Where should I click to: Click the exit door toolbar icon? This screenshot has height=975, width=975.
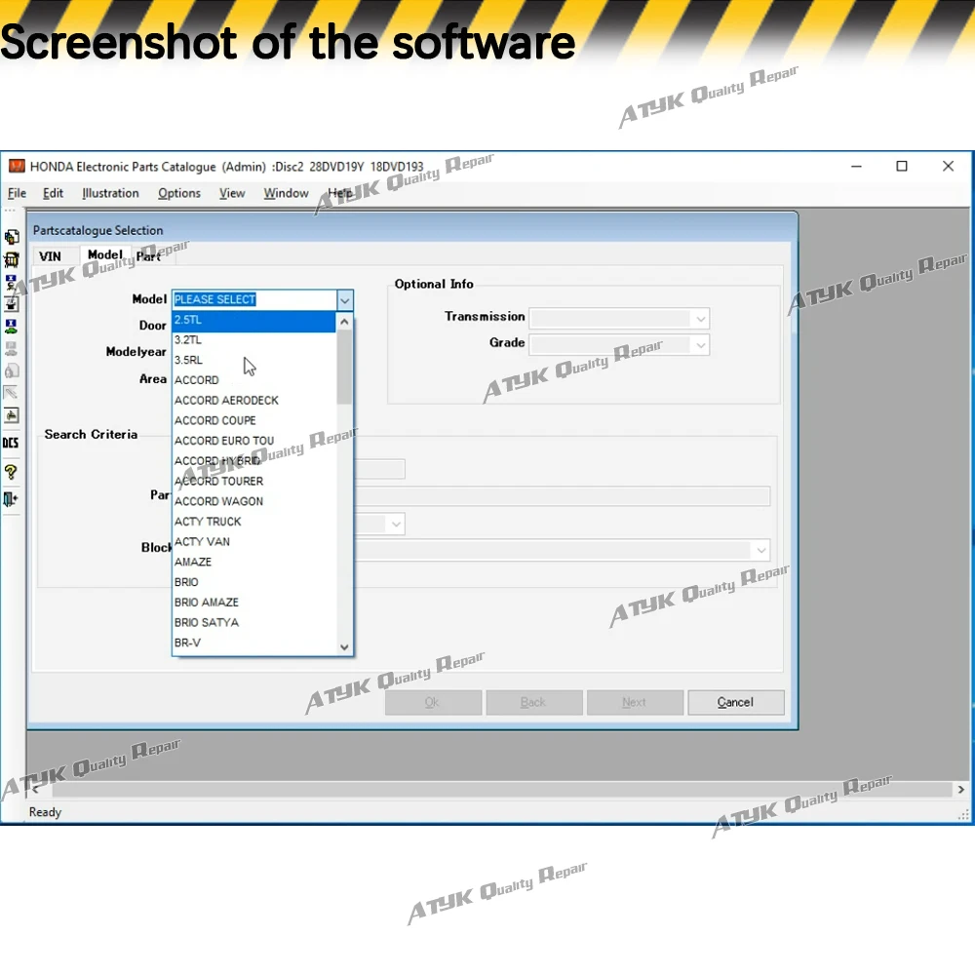[x=11, y=499]
